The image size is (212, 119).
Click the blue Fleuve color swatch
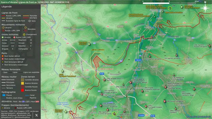pos(4,95)
